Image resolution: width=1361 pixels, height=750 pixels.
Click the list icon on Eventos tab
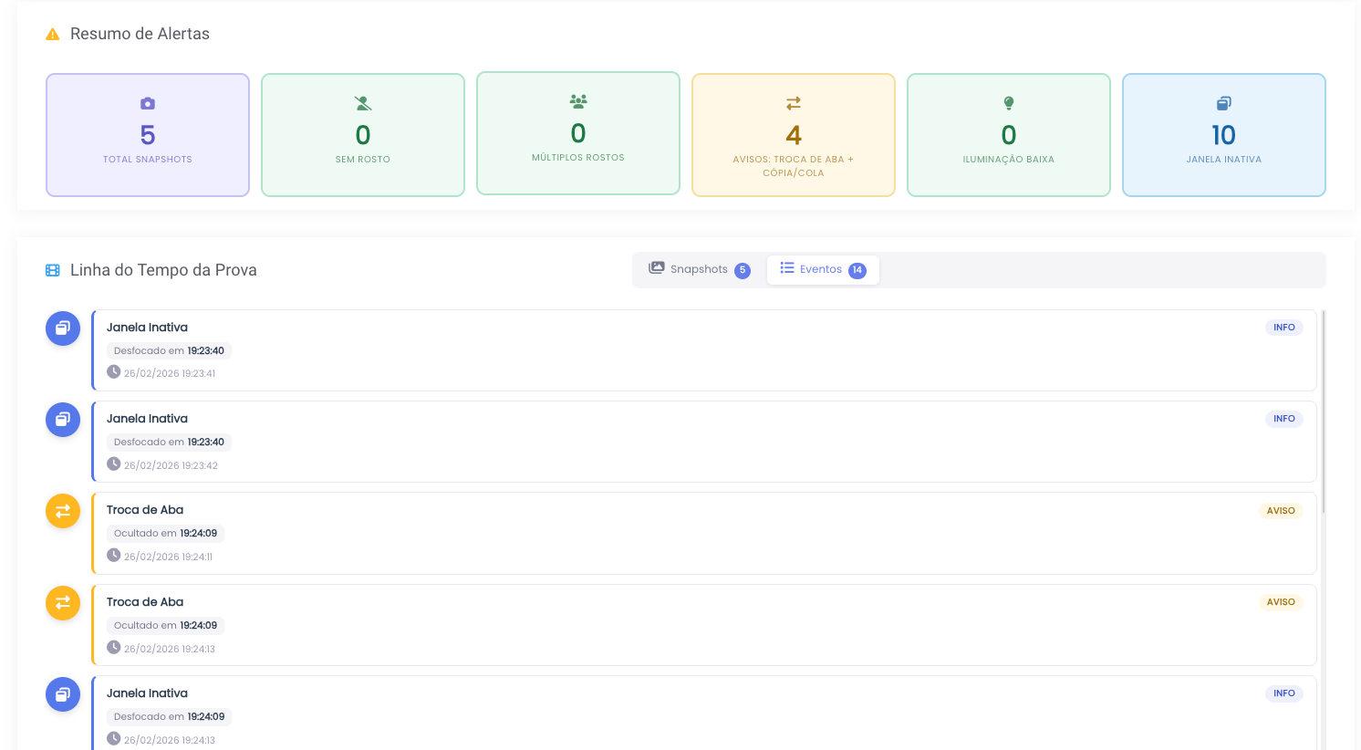787,268
